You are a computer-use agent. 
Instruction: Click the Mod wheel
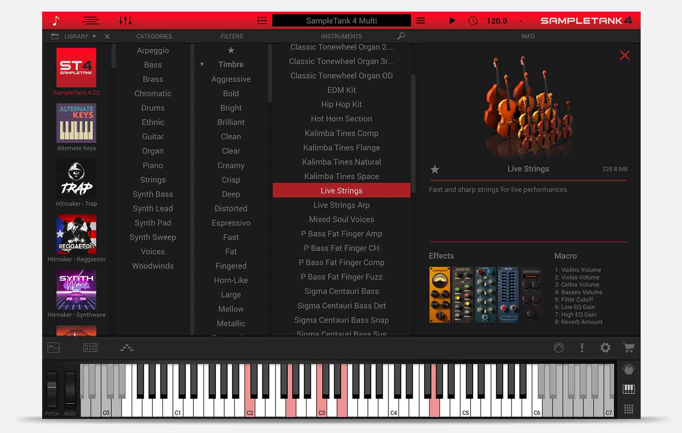[x=70, y=389]
